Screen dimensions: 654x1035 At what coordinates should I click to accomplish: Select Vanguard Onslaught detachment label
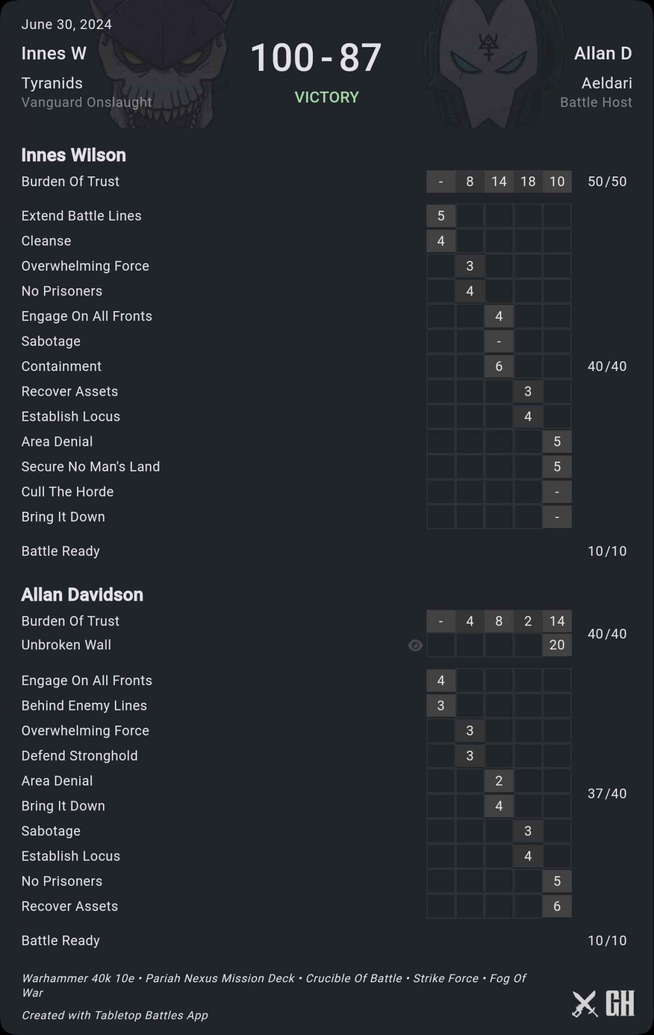(86, 102)
